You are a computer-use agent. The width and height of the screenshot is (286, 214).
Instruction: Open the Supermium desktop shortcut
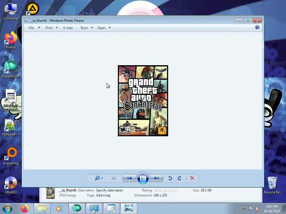point(11,69)
